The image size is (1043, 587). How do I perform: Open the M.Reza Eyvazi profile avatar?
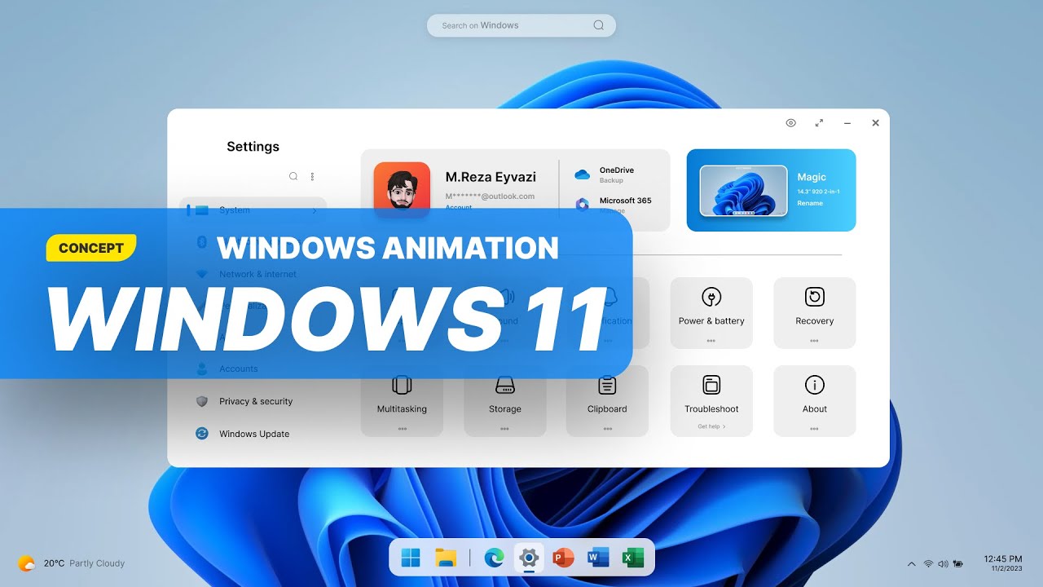point(402,190)
